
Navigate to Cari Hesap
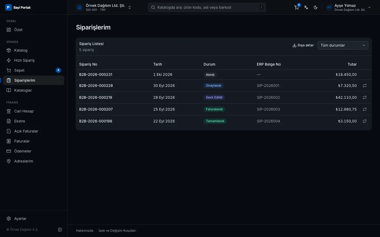point(34,111)
